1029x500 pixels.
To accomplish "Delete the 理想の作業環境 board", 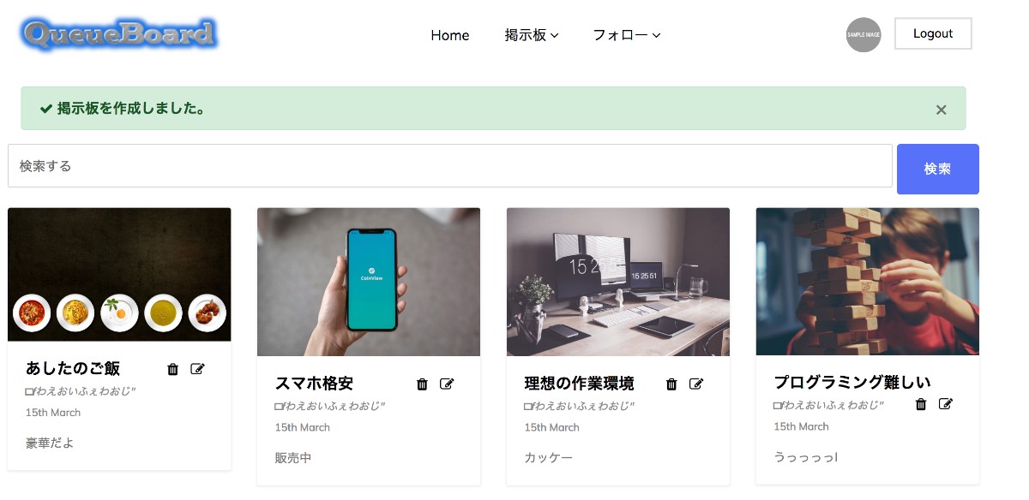I will click(671, 384).
